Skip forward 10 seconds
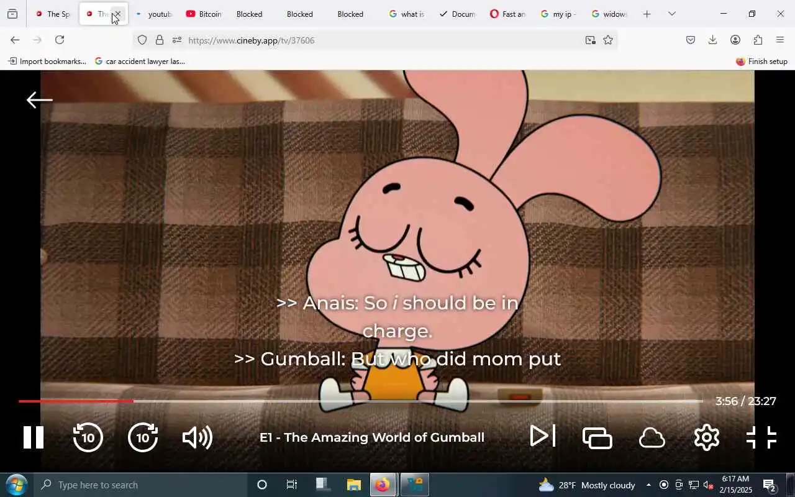The height and width of the screenshot is (497, 795). 143,437
